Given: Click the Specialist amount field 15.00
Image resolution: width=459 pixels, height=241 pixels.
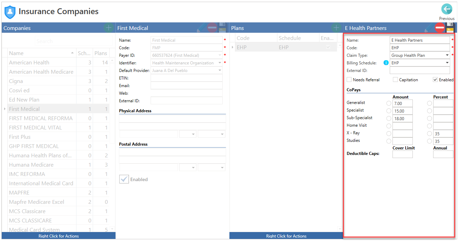Looking at the screenshot, I should click(x=402, y=111).
